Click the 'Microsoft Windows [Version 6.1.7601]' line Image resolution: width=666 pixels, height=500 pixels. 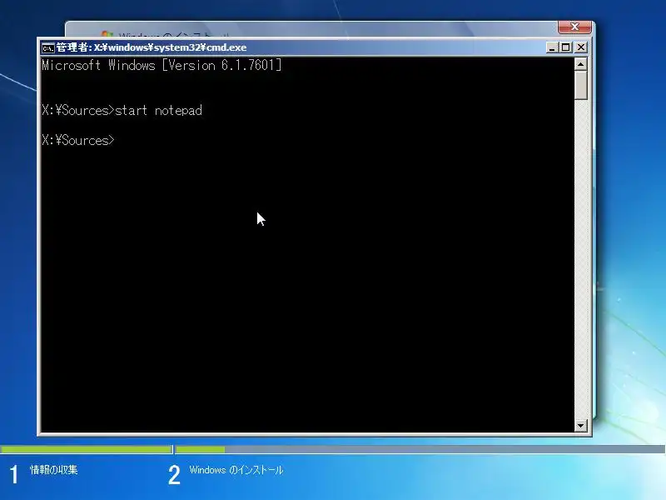click(x=162, y=65)
